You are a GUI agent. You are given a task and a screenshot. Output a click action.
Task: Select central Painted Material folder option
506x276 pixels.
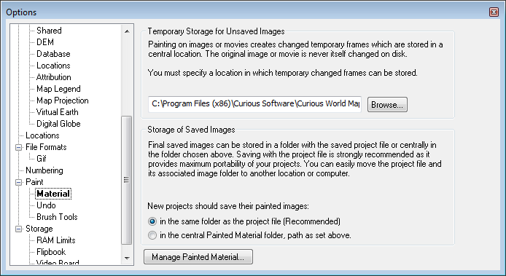pyautogui.click(x=152, y=235)
